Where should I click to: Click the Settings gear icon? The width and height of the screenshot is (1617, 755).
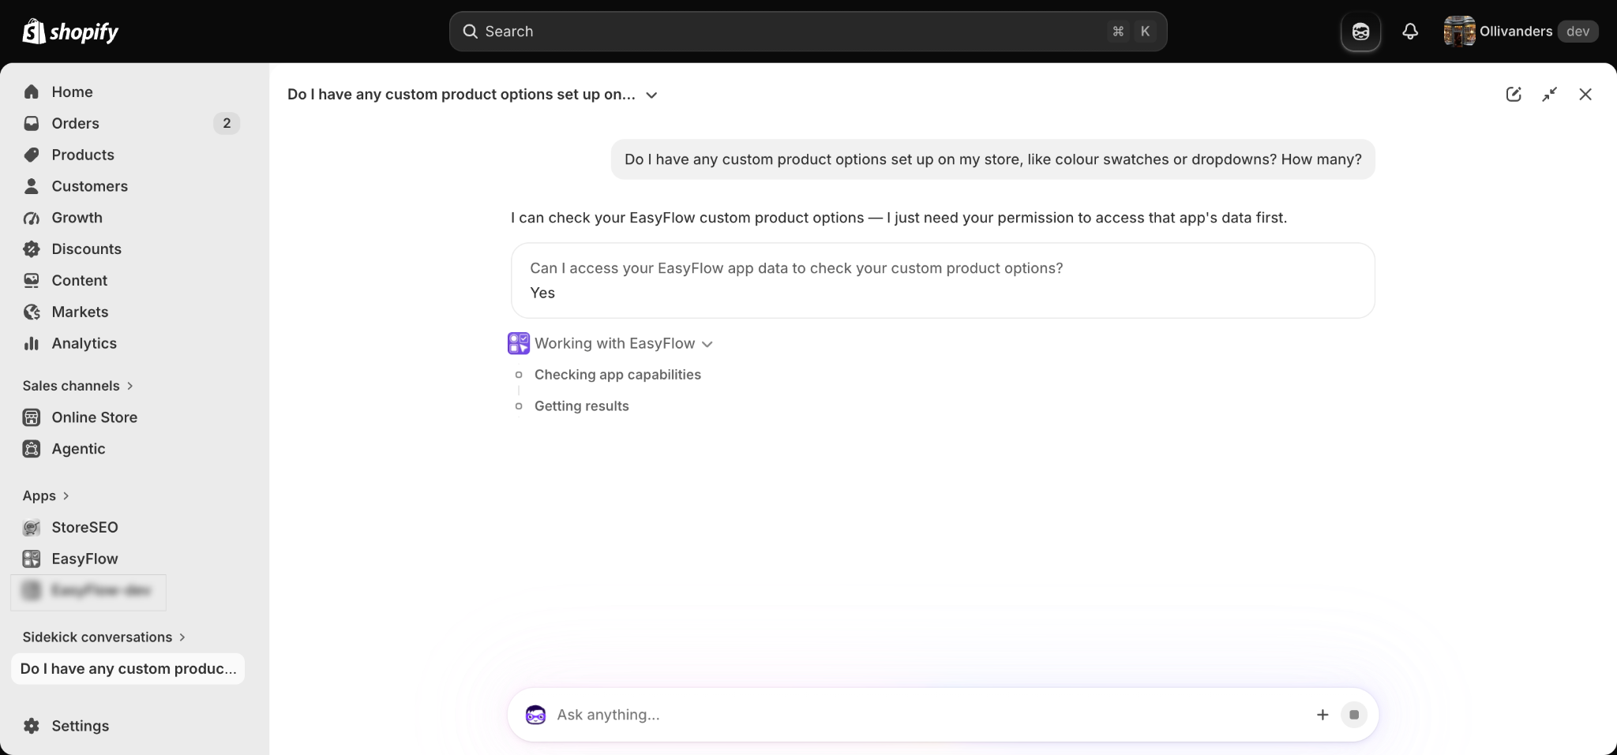[32, 726]
